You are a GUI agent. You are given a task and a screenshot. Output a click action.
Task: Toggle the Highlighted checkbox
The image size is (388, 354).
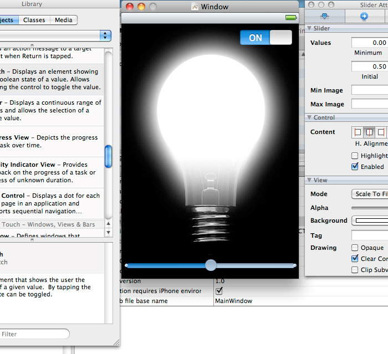tap(355, 156)
